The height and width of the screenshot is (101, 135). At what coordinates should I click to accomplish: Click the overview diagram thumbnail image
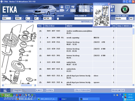pyautogui.click(x=102, y=16)
